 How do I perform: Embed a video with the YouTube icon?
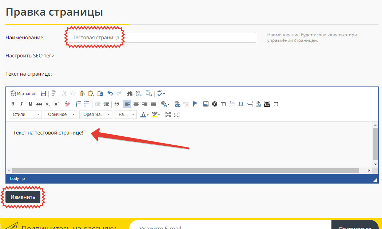[267, 104]
